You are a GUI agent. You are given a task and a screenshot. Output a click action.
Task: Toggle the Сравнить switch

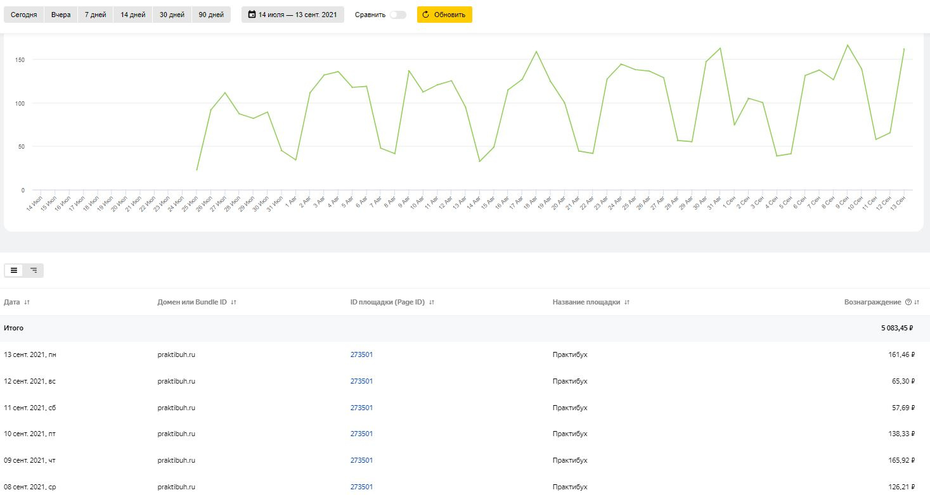click(x=397, y=15)
